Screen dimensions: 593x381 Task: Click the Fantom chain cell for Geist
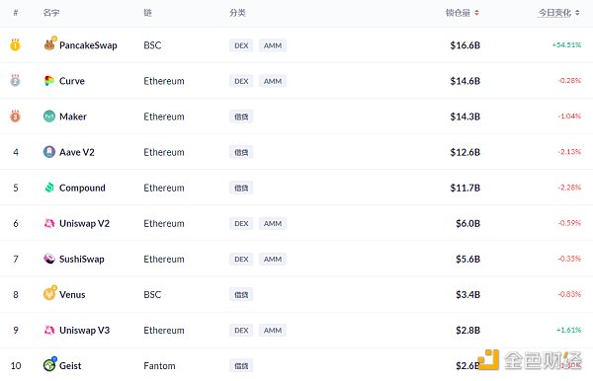pos(159,366)
